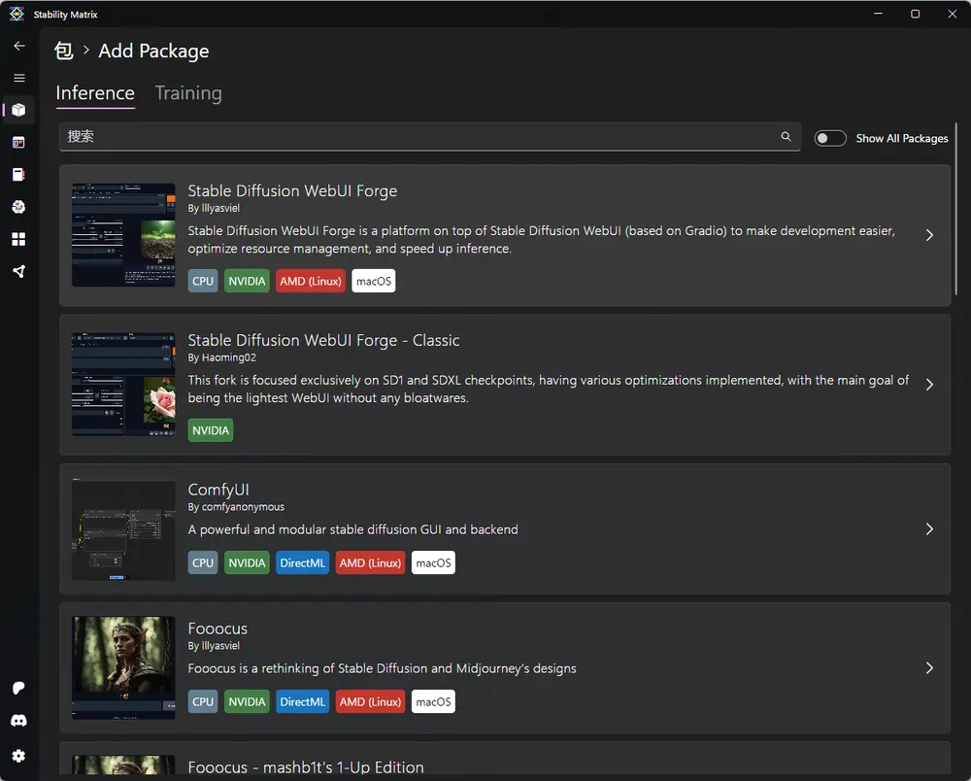Click the Fooocus preview thumbnail
971x781 pixels.
coord(123,668)
